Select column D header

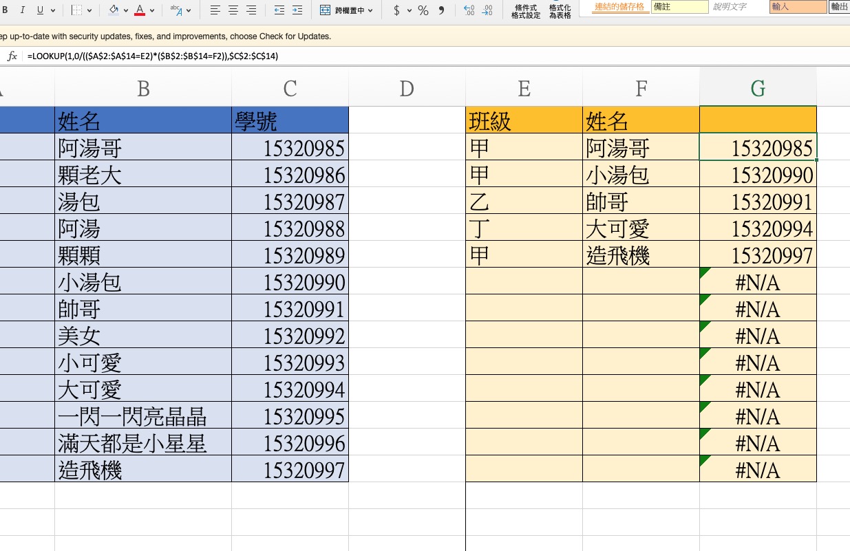coord(407,88)
